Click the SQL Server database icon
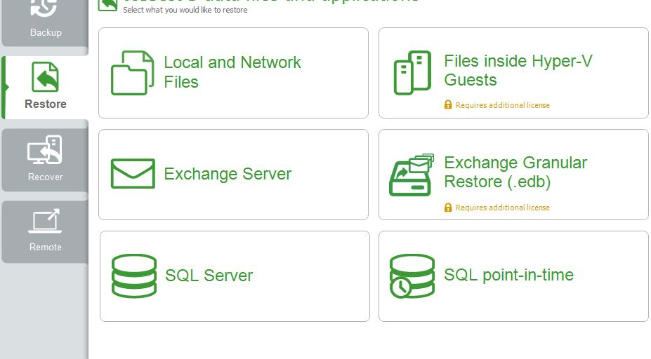Viewport: 651px width, 359px height. (x=134, y=276)
